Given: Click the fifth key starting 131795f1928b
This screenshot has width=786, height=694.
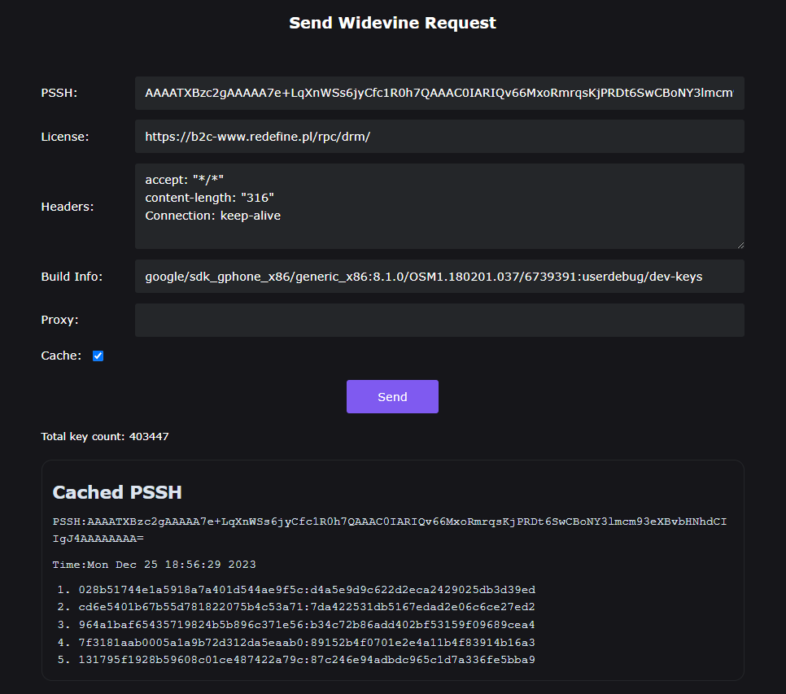Looking at the screenshot, I should [307, 659].
